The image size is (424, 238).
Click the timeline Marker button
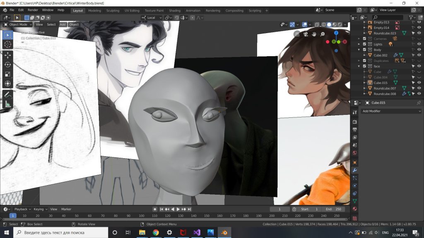(66, 209)
